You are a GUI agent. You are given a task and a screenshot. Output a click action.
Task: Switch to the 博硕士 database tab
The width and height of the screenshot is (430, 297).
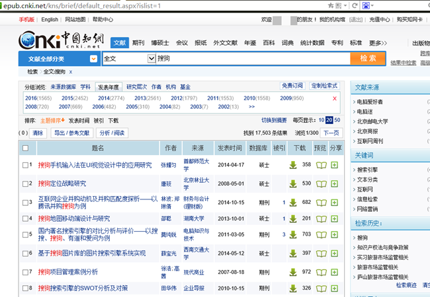click(160, 43)
